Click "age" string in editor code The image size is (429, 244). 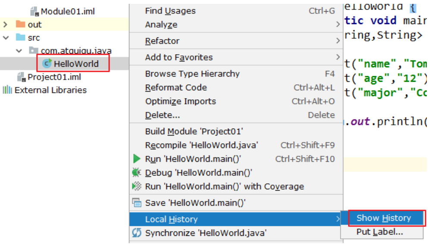click(374, 79)
